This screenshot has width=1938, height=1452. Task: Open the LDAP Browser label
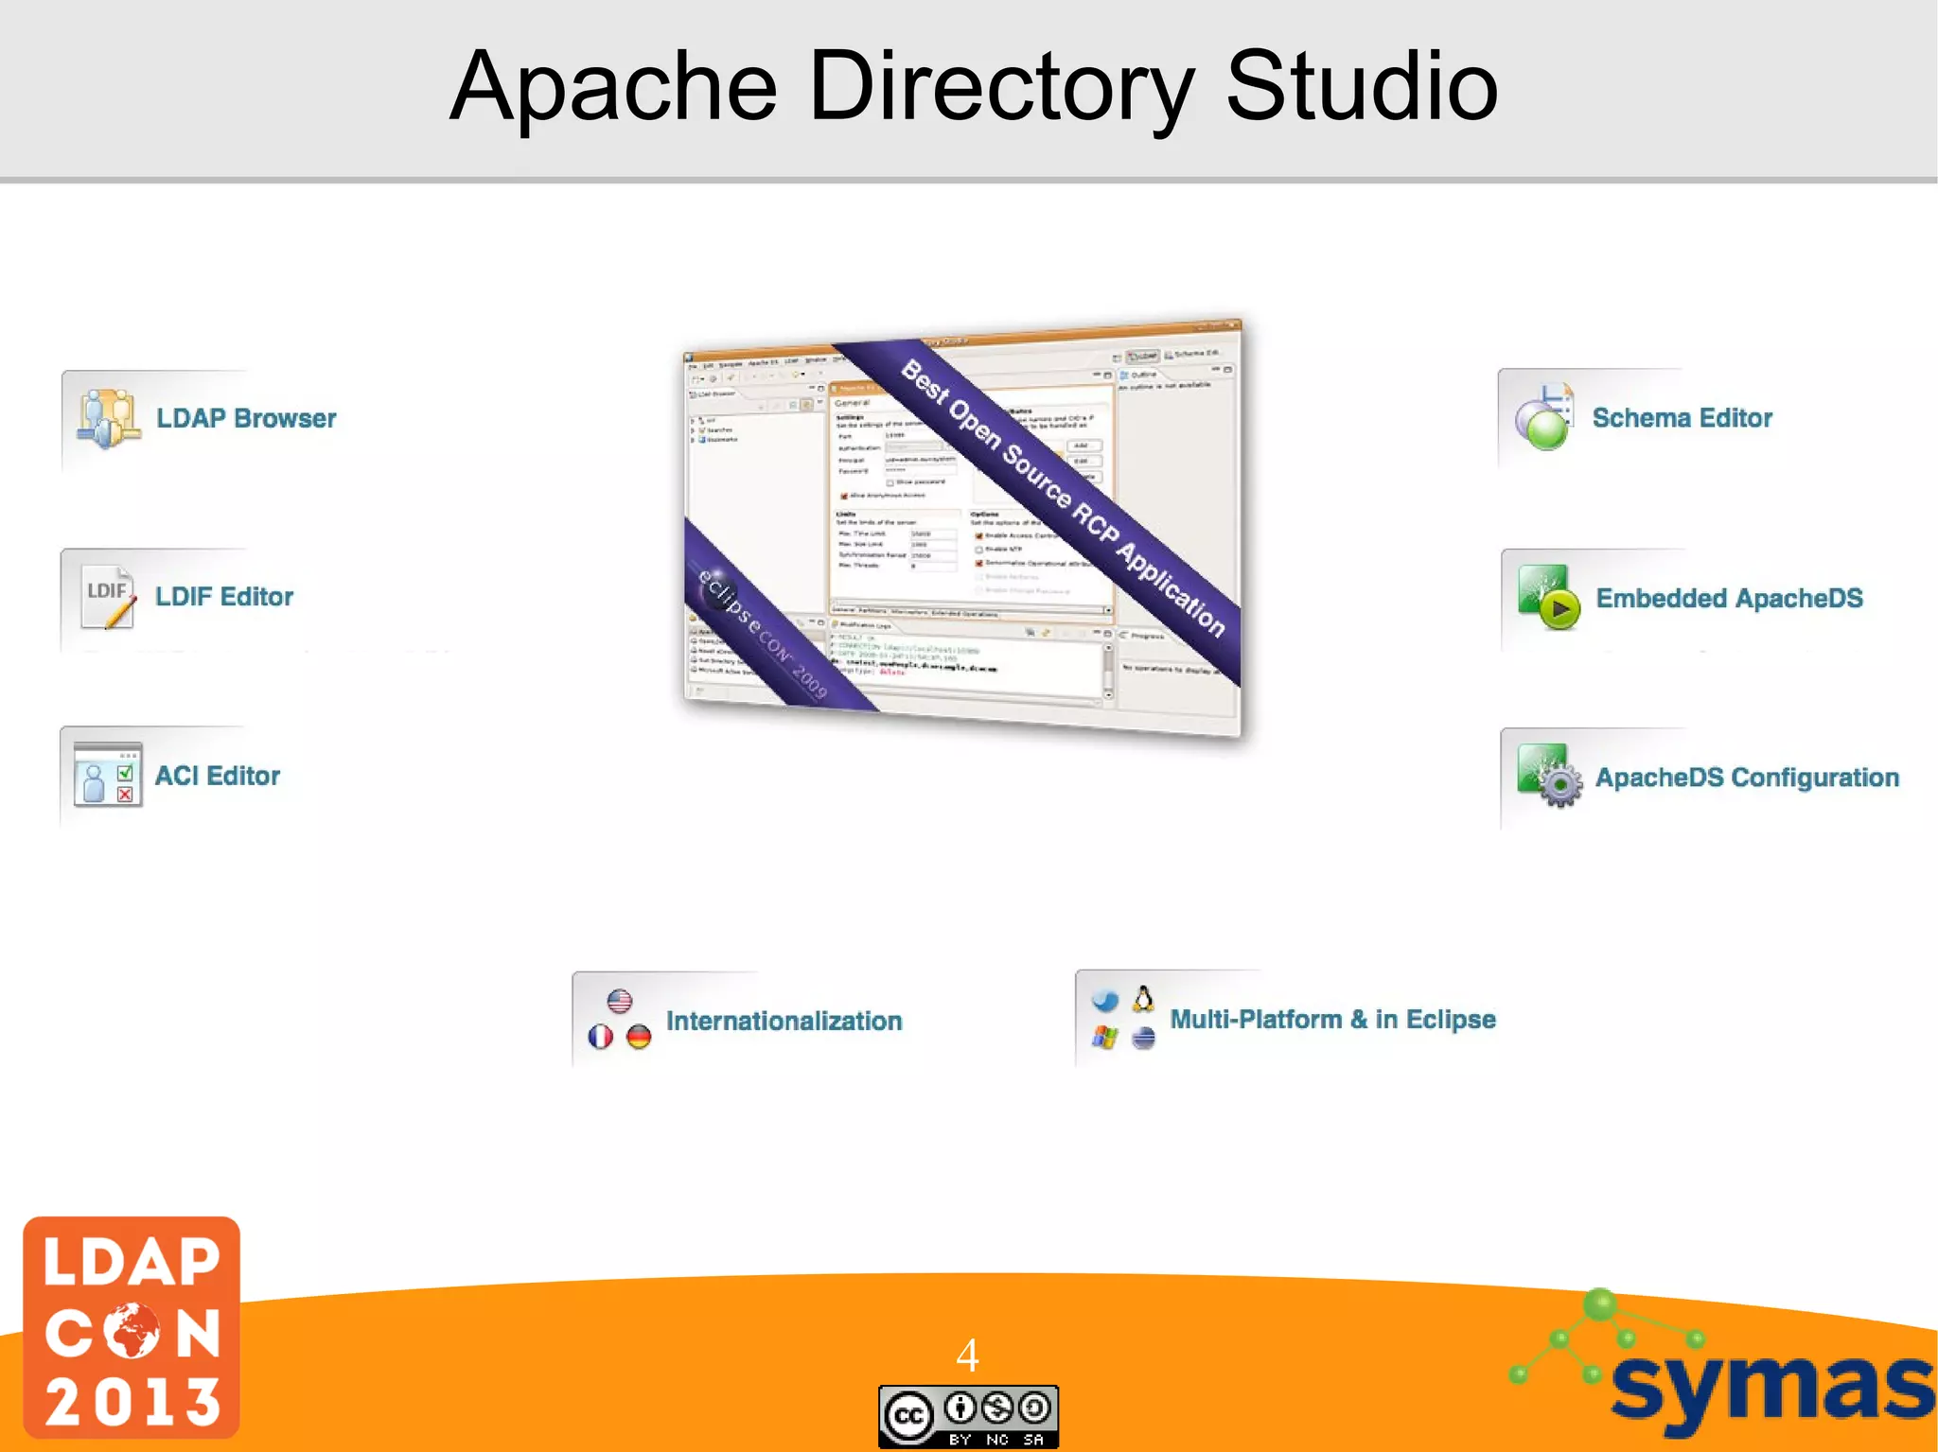point(246,418)
